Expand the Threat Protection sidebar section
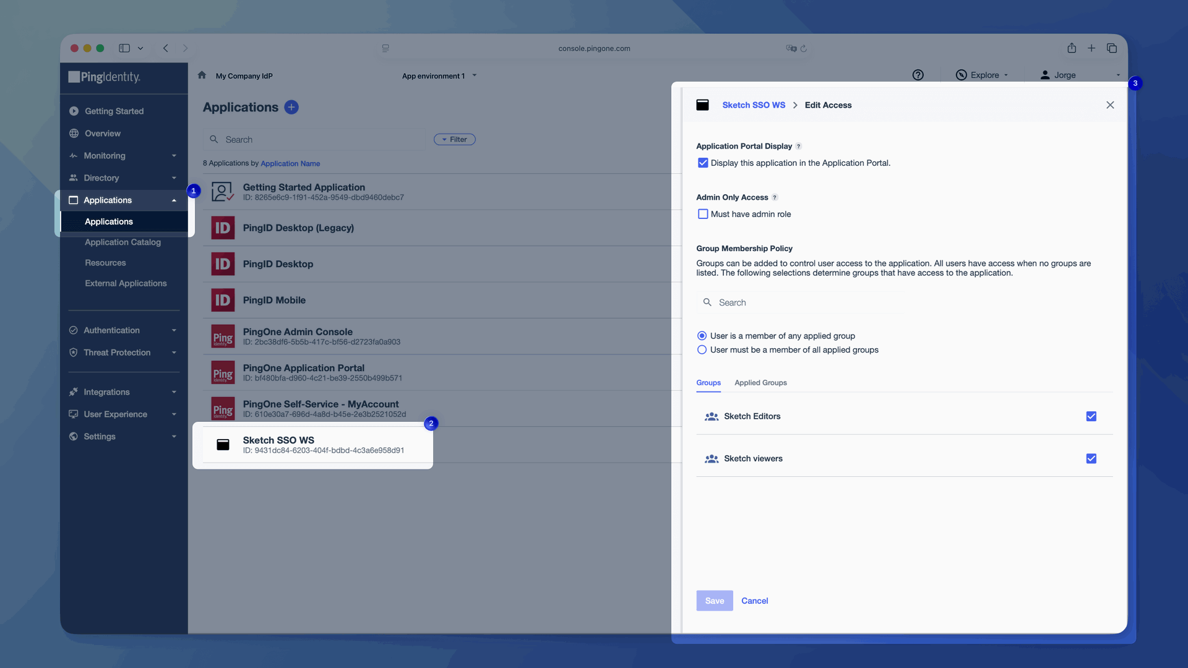This screenshot has width=1188, height=668. (124, 353)
